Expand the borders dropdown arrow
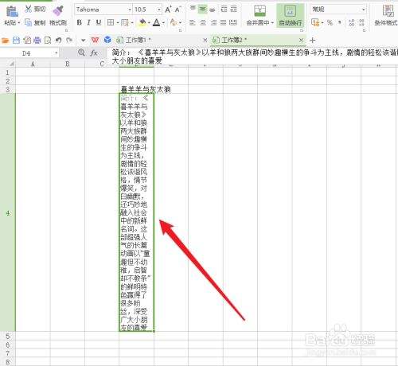This screenshot has width=398, height=366. (x=118, y=23)
